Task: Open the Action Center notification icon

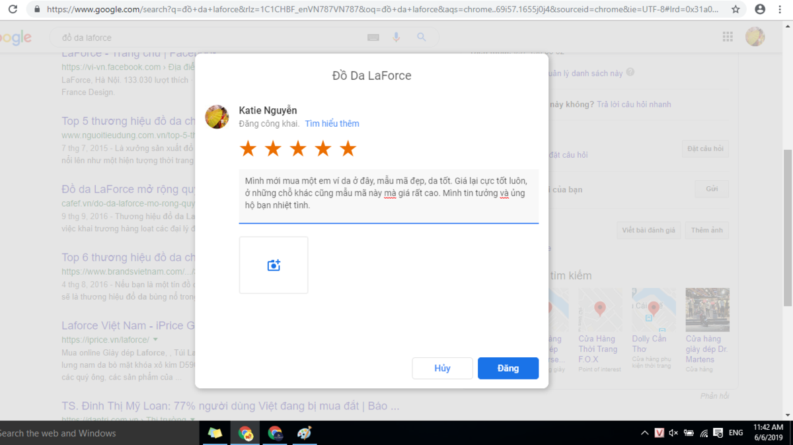Action: click(x=718, y=433)
